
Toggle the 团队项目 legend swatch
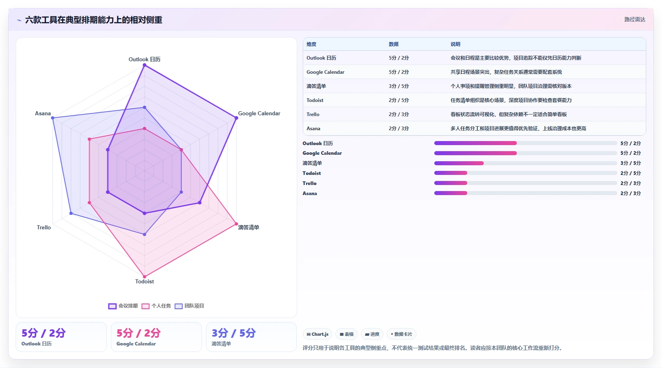click(x=179, y=306)
